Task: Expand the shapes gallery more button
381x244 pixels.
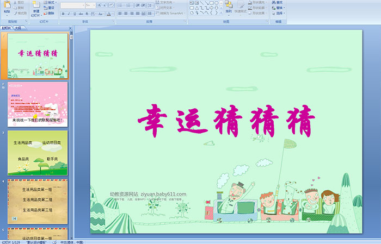Action: coord(221,12)
